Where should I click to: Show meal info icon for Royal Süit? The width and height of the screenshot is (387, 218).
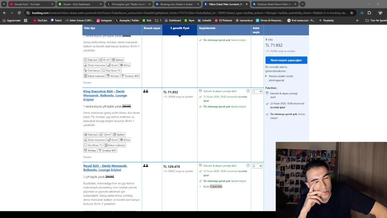(248, 165)
